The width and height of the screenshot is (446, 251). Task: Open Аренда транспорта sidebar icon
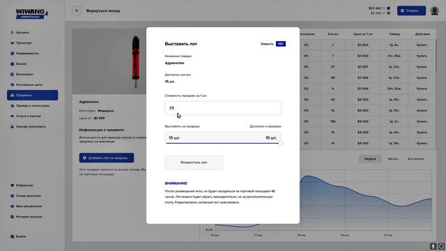(13, 126)
